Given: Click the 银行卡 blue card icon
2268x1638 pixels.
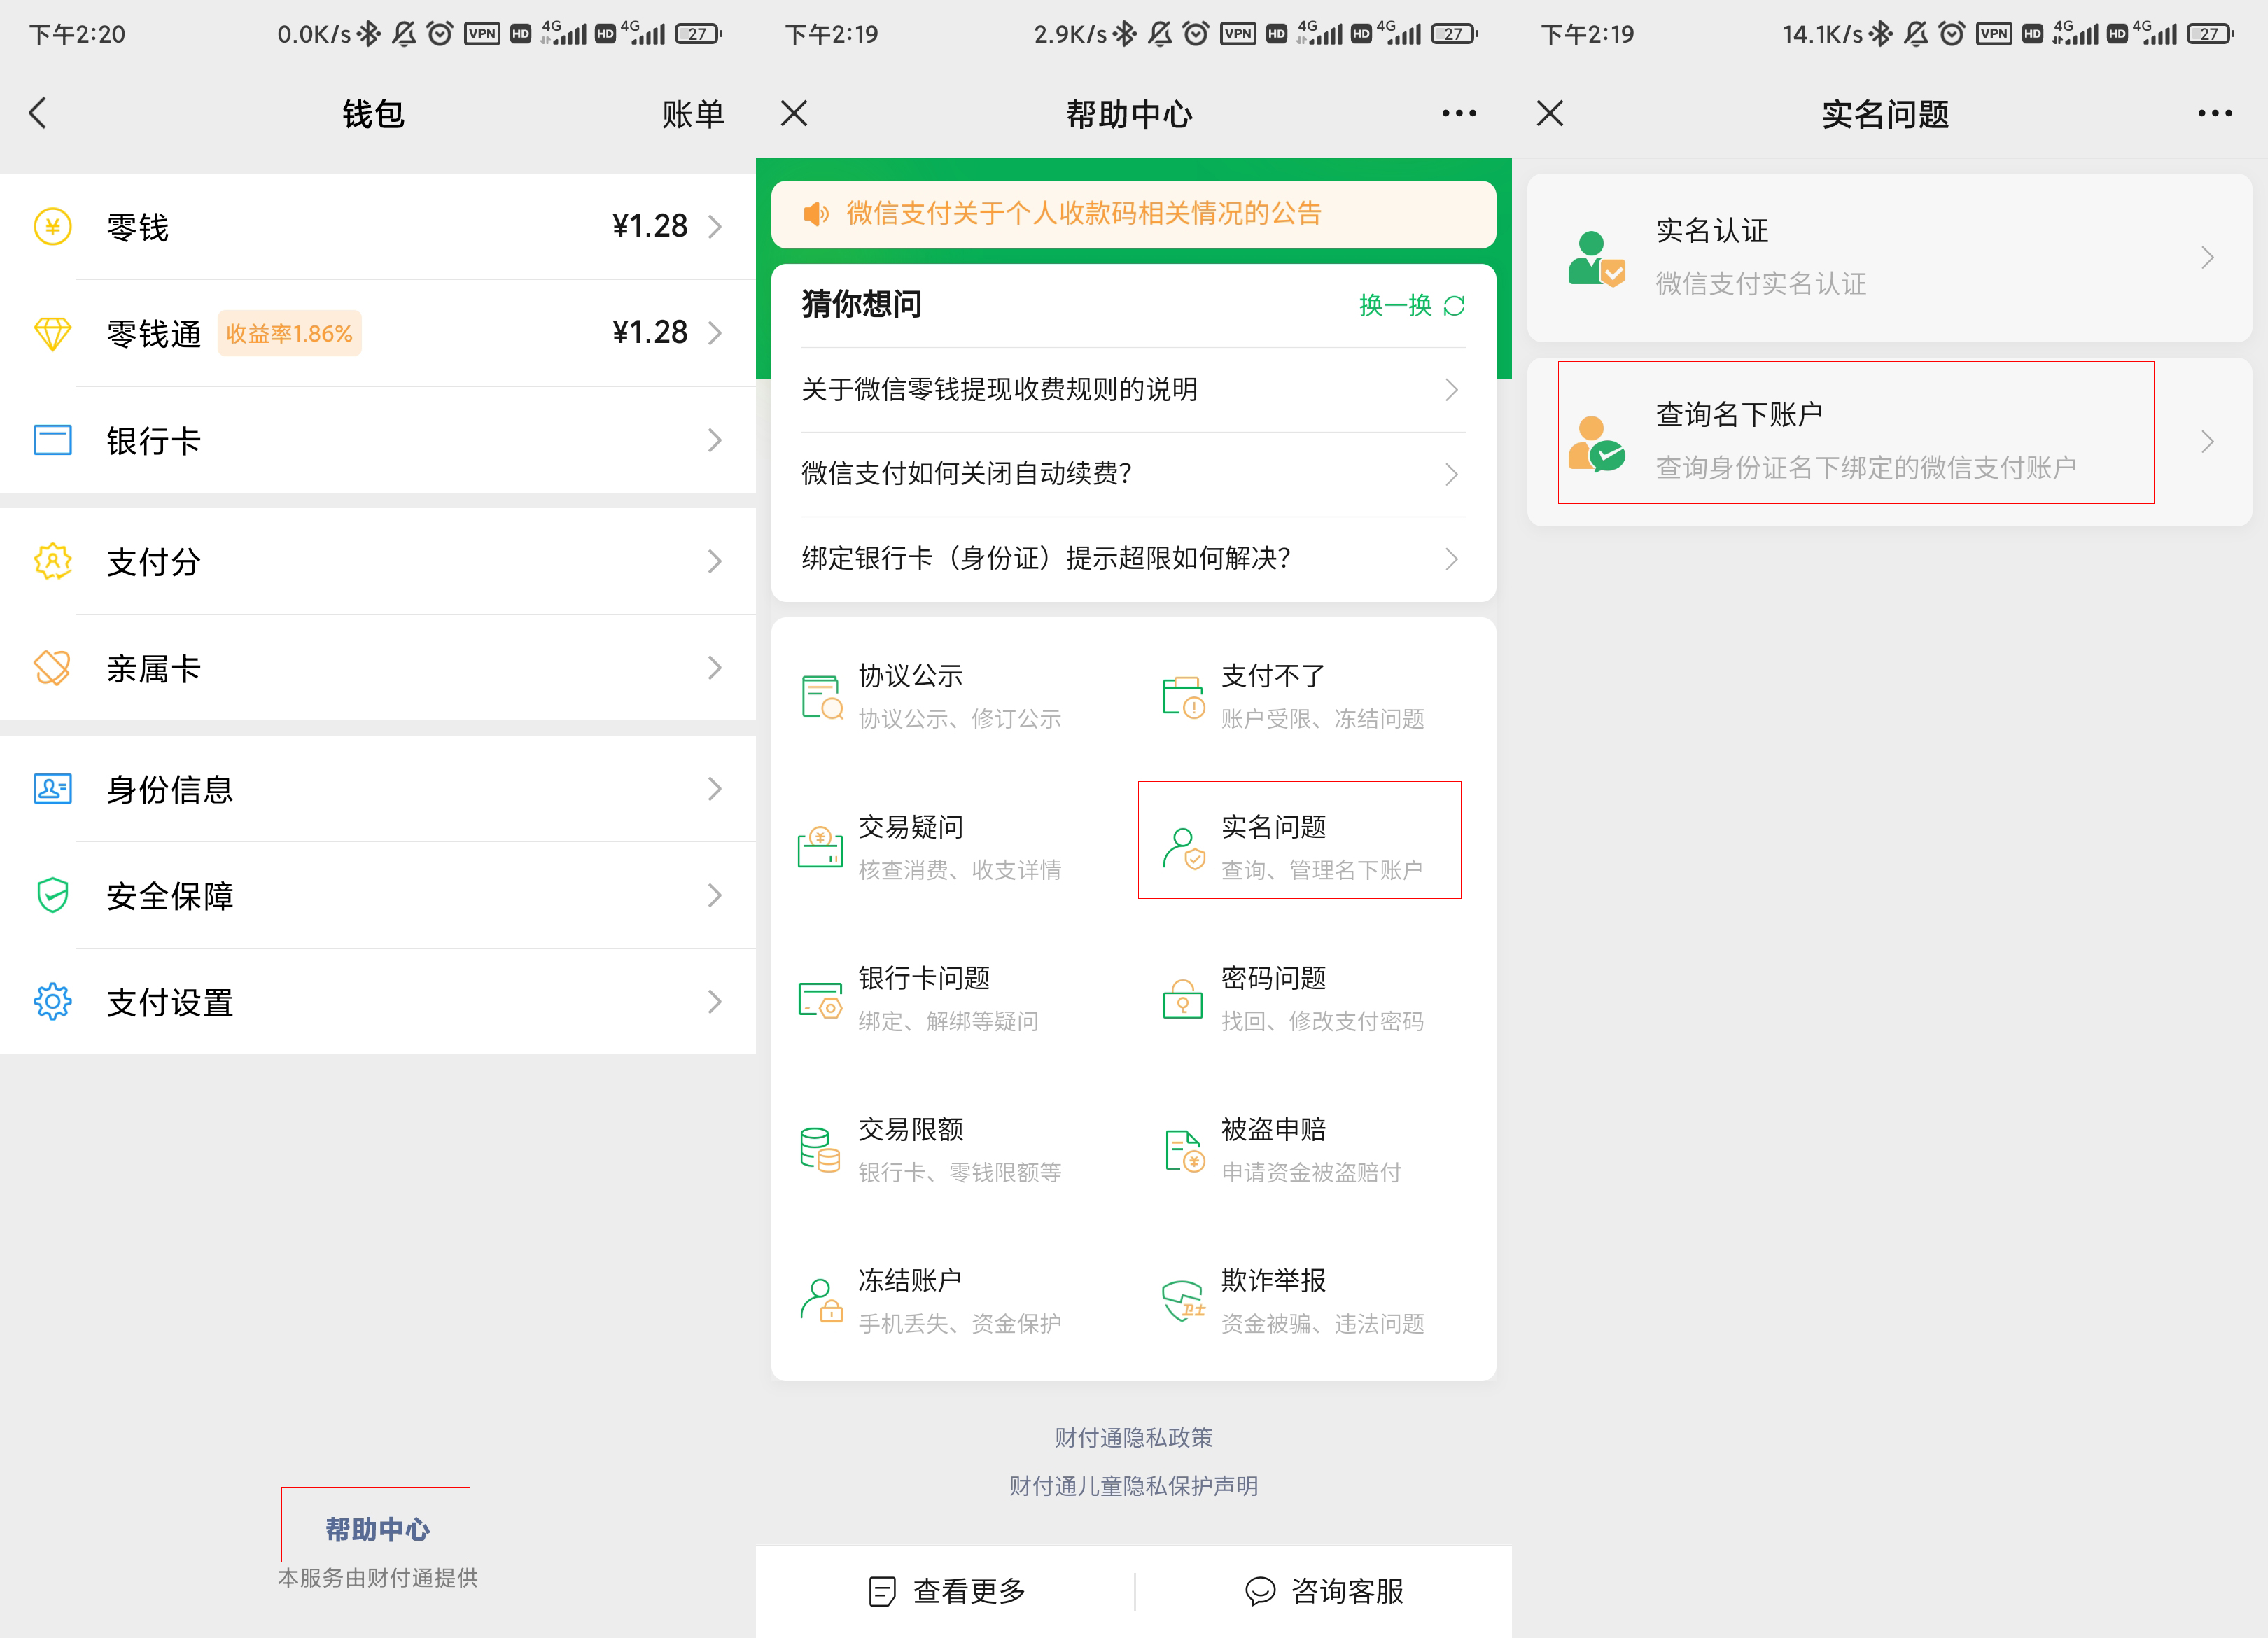Looking at the screenshot, I should pos(52,439).
